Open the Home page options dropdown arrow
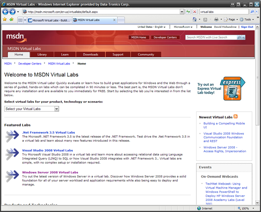 (x=200, y=19)
